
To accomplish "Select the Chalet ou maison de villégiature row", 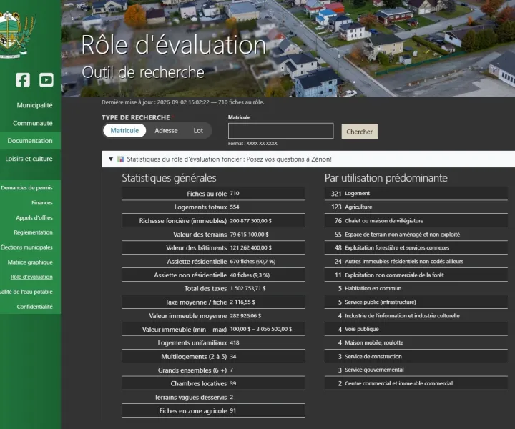I will click(416, 221).
